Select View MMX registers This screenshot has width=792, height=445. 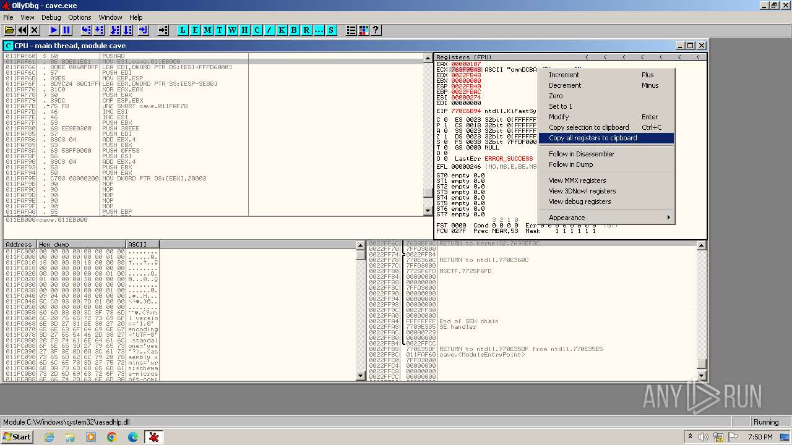point(606,180)
